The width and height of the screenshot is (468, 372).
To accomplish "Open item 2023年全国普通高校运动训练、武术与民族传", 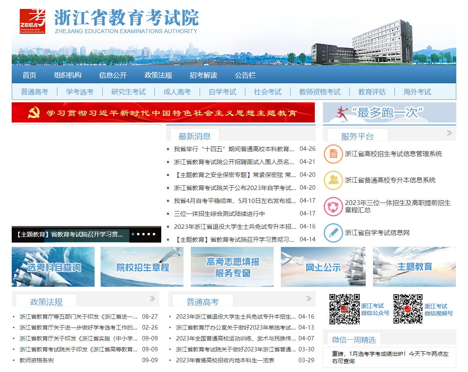I will tap(236, 338).
